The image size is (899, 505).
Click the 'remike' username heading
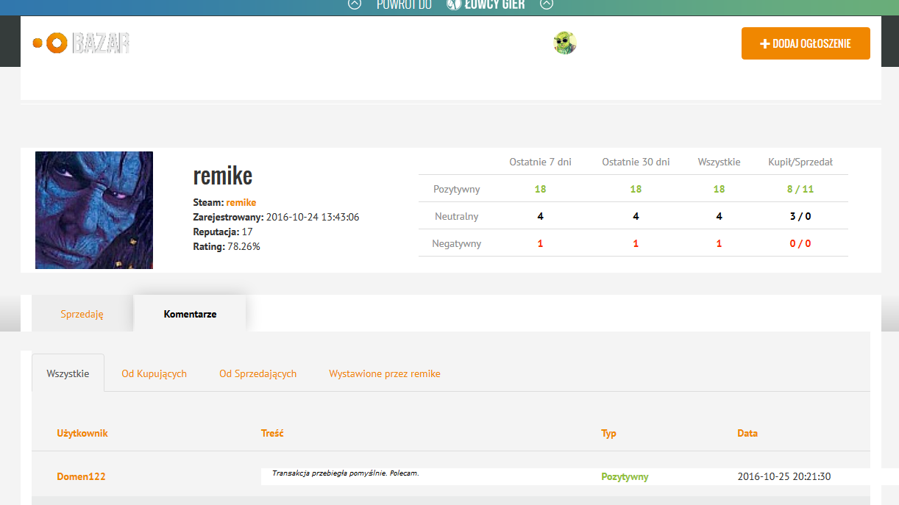coord(223,175)
